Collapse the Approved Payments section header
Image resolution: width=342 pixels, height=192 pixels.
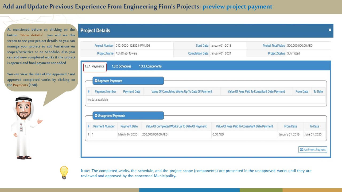128,81
